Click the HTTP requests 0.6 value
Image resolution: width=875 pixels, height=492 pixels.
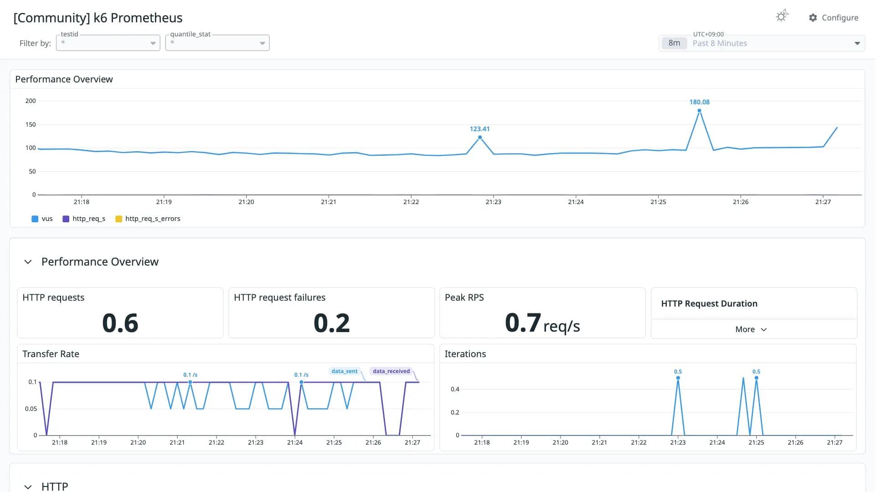click(x=120, y=323)
